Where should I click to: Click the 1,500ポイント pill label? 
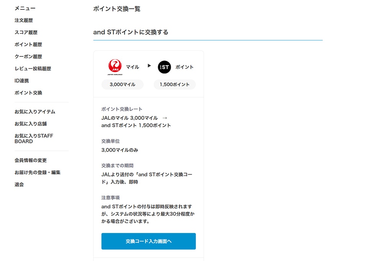point(175,84)
